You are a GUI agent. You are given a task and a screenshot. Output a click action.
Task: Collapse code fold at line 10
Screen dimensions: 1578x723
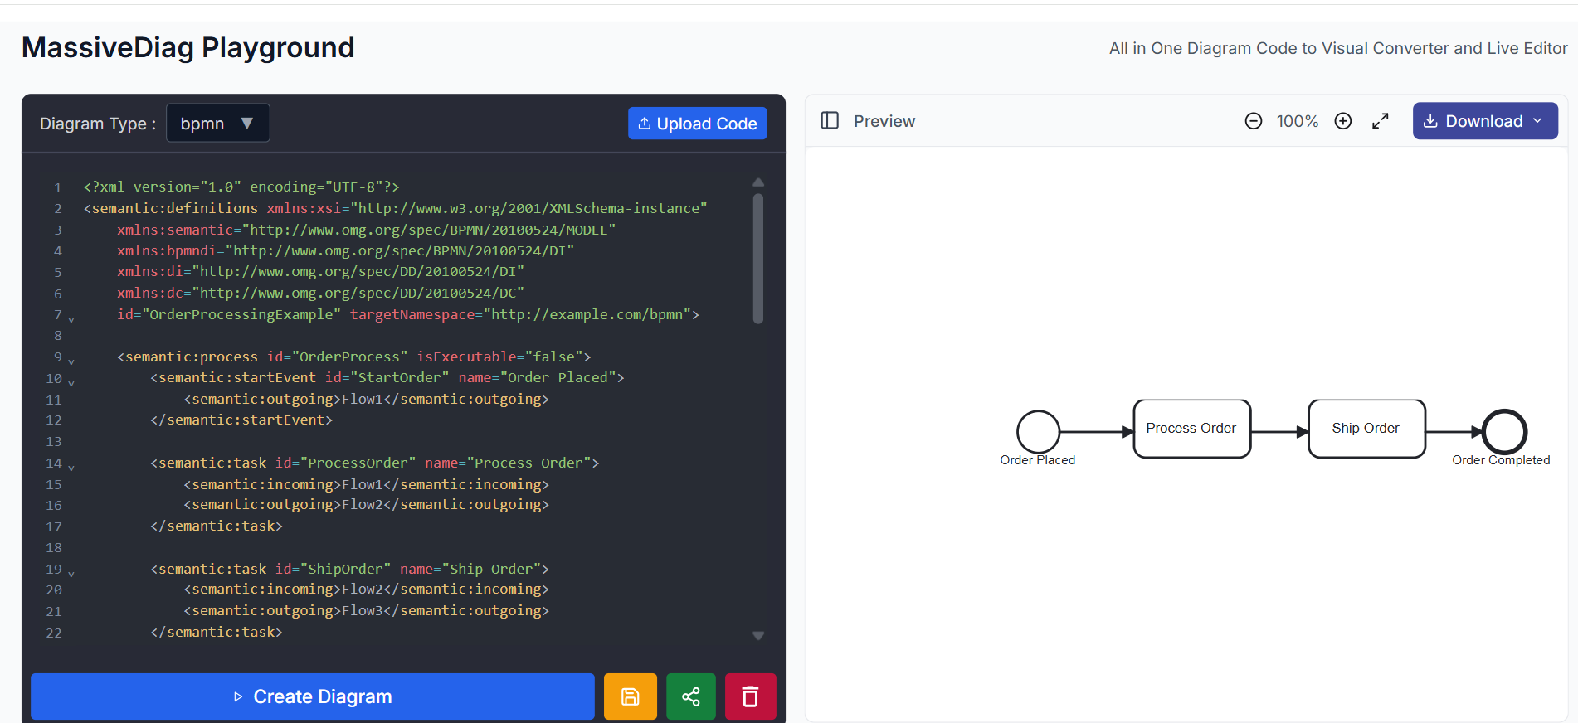(x=71, y=383)
